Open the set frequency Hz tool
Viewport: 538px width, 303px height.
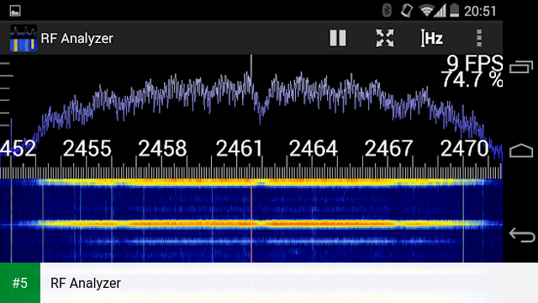[x=432, y=38]
